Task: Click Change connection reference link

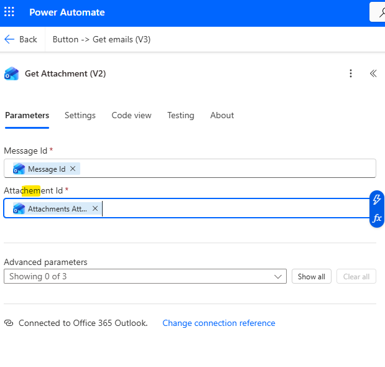Action: (219, 323)
